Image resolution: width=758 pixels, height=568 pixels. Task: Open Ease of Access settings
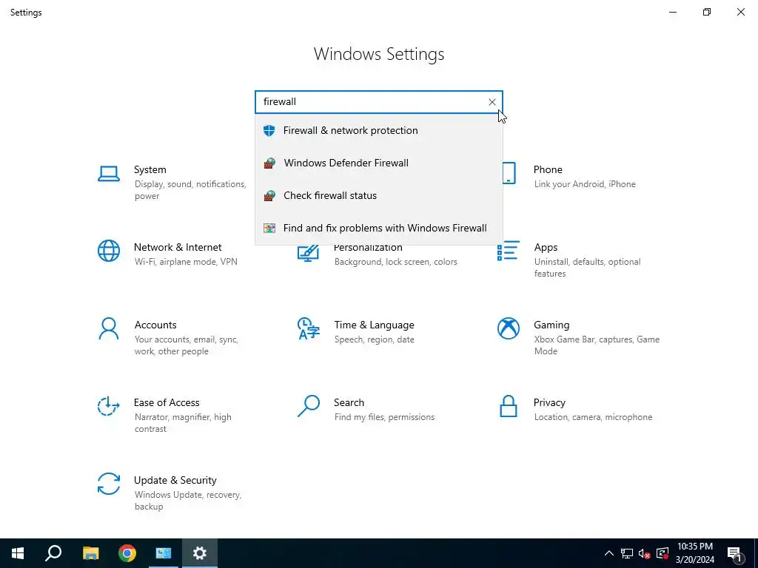[x=173, y=415]
